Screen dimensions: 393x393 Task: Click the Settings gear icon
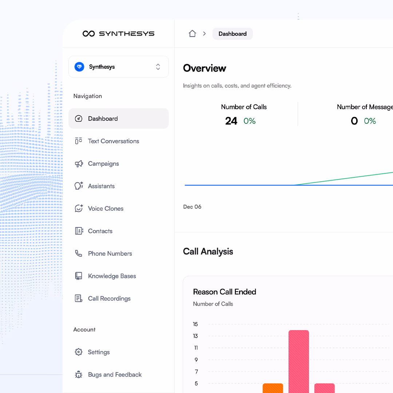coord(79,352)
